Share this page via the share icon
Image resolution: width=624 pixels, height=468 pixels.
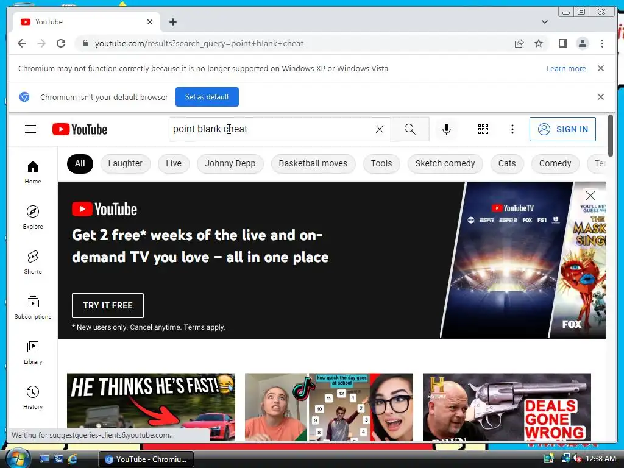[519, 43]
